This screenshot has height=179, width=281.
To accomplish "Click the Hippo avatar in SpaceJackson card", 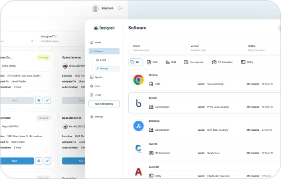I will [x=65, y=66].
